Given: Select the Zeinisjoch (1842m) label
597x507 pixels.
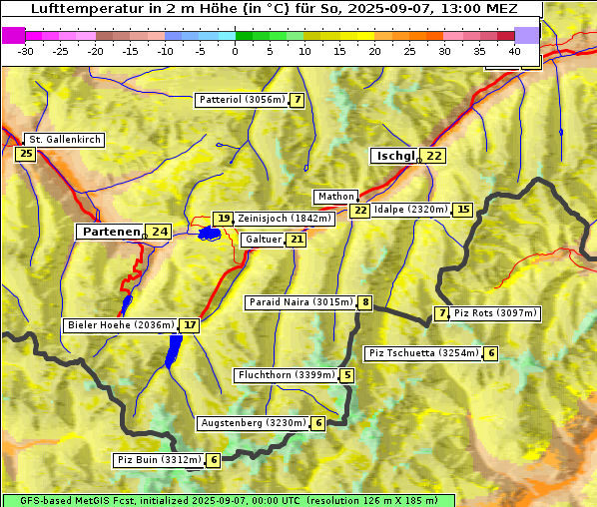Looking at the screenshot, I should 285,219.
